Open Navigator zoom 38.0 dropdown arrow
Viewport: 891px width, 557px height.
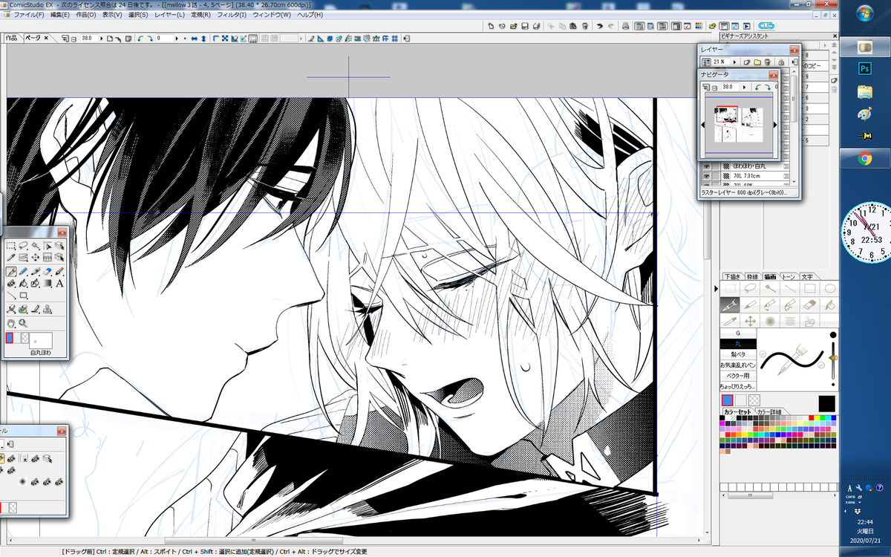point(744,87)
